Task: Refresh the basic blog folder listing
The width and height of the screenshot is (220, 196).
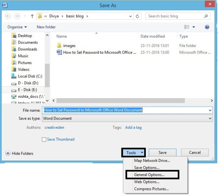Action: click(x=138, y=16)
